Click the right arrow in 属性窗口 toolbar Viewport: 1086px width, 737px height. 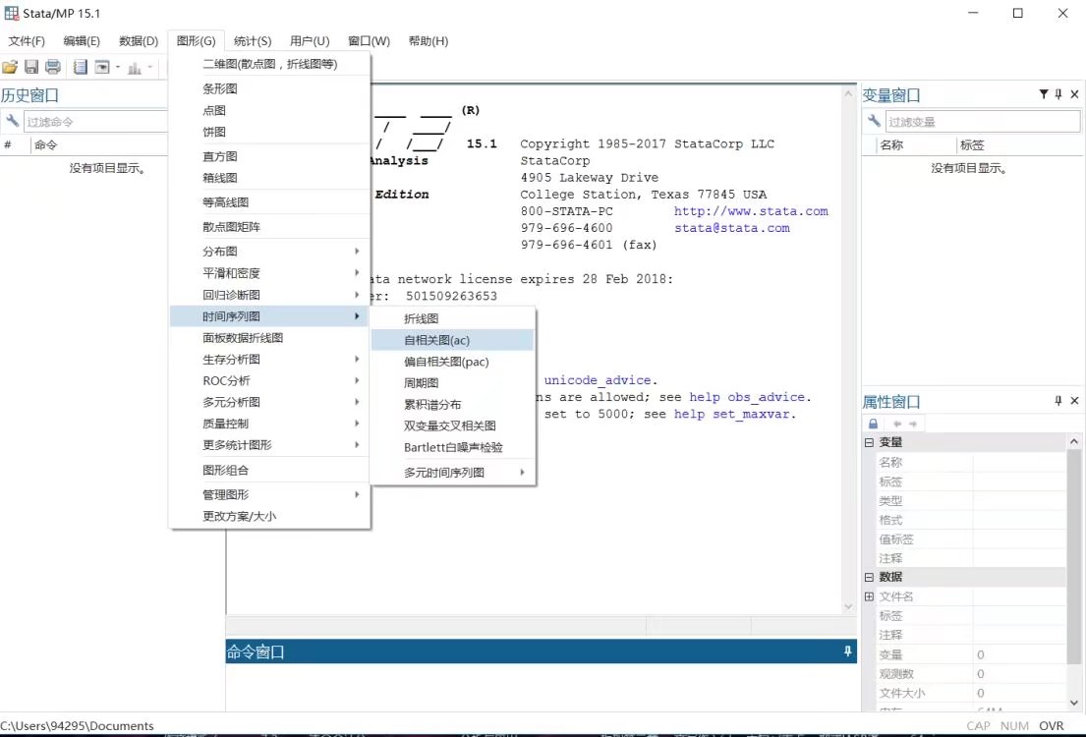(x=913, y=424)
